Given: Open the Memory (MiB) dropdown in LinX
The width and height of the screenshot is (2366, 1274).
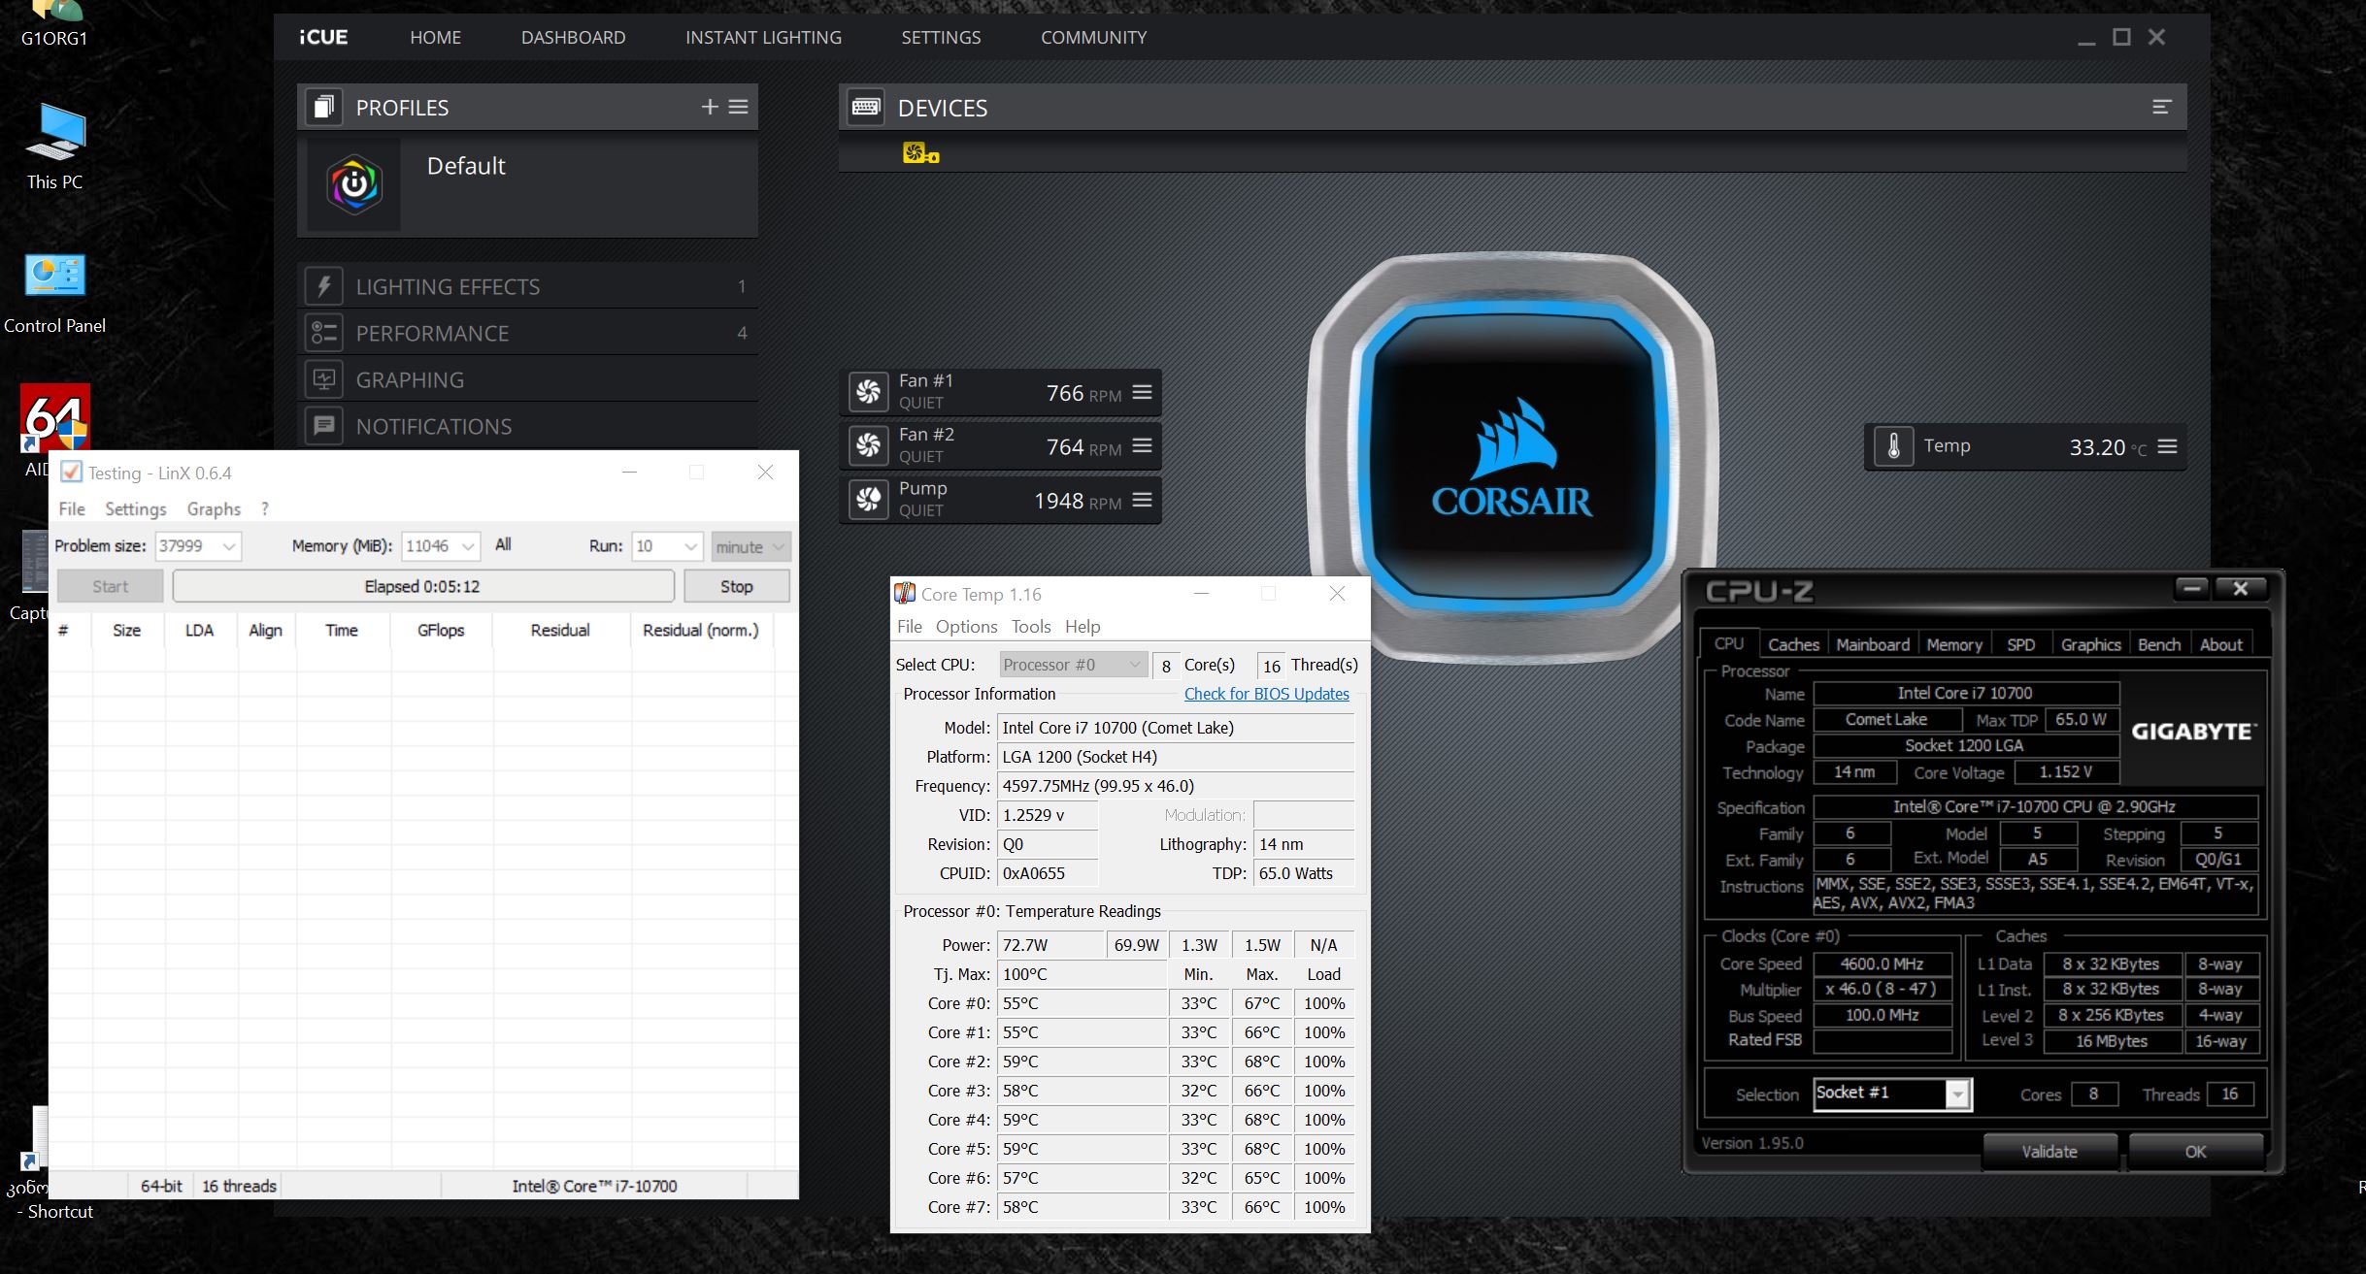Looking at the screenshot, I should click(468, 546).
